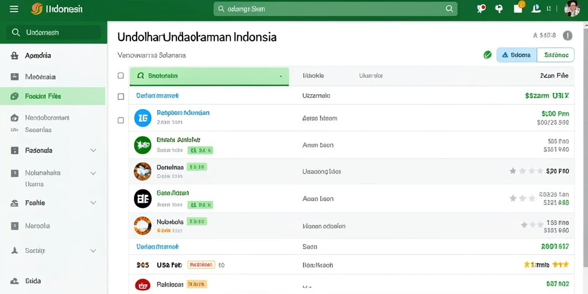588x294 pixels.
Task: Open Foeciint Files in the sidebar
Action: point(52,96)
